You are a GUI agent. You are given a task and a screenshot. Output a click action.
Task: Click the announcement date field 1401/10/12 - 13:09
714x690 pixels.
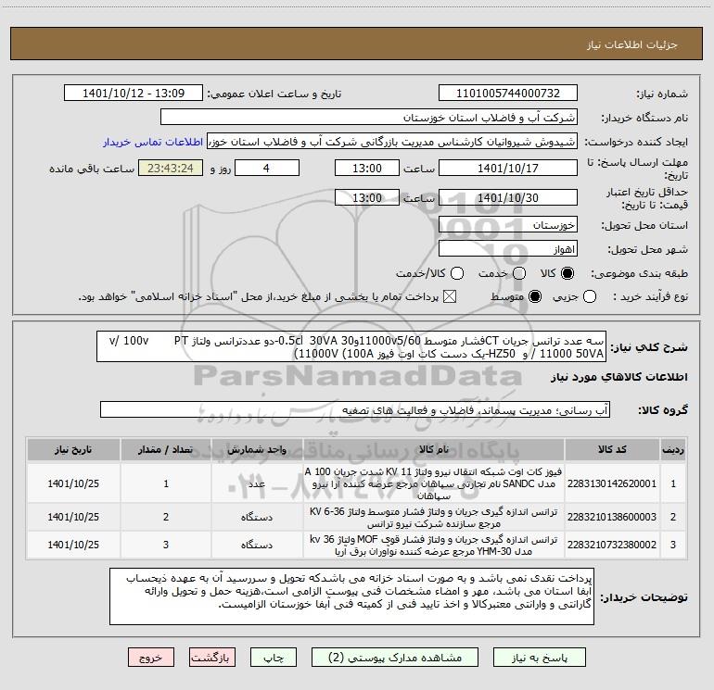point(134,94)
